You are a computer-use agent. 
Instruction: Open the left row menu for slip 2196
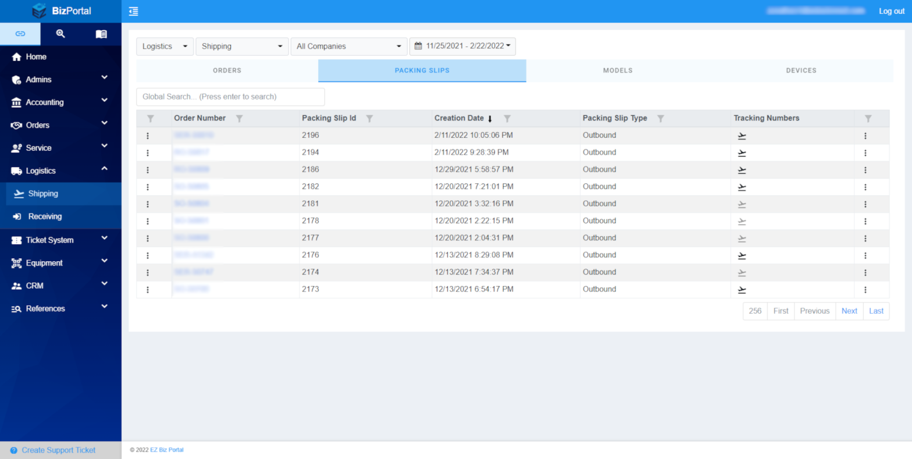pos(148,136)
